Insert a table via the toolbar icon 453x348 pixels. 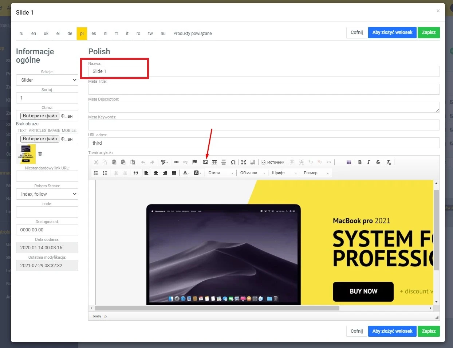coord(214,162)
